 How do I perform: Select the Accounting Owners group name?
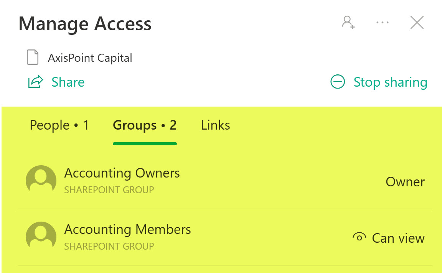coord(122,173)
